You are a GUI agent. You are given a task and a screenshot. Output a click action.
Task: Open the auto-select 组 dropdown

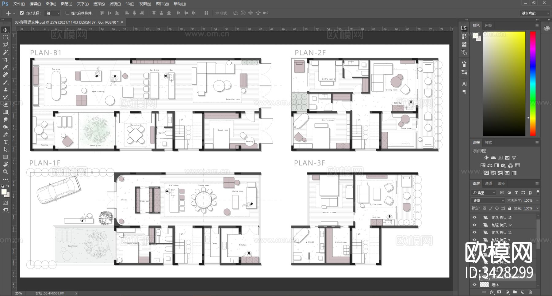point(53,13)
